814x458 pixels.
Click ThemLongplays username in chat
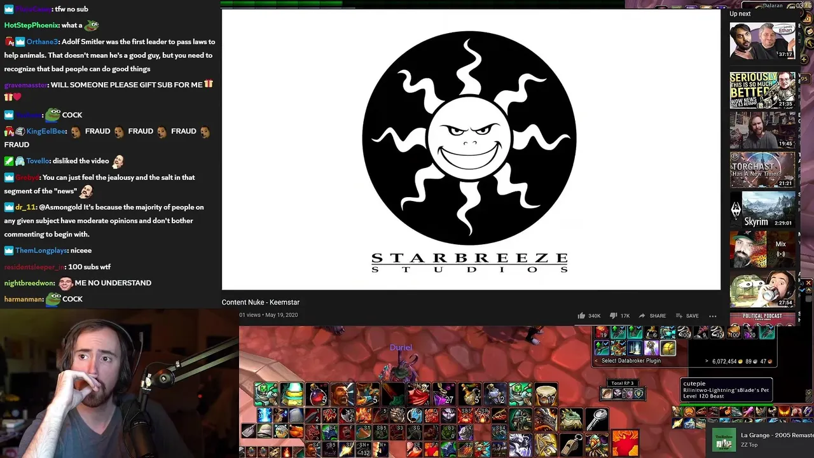(41, 251)
